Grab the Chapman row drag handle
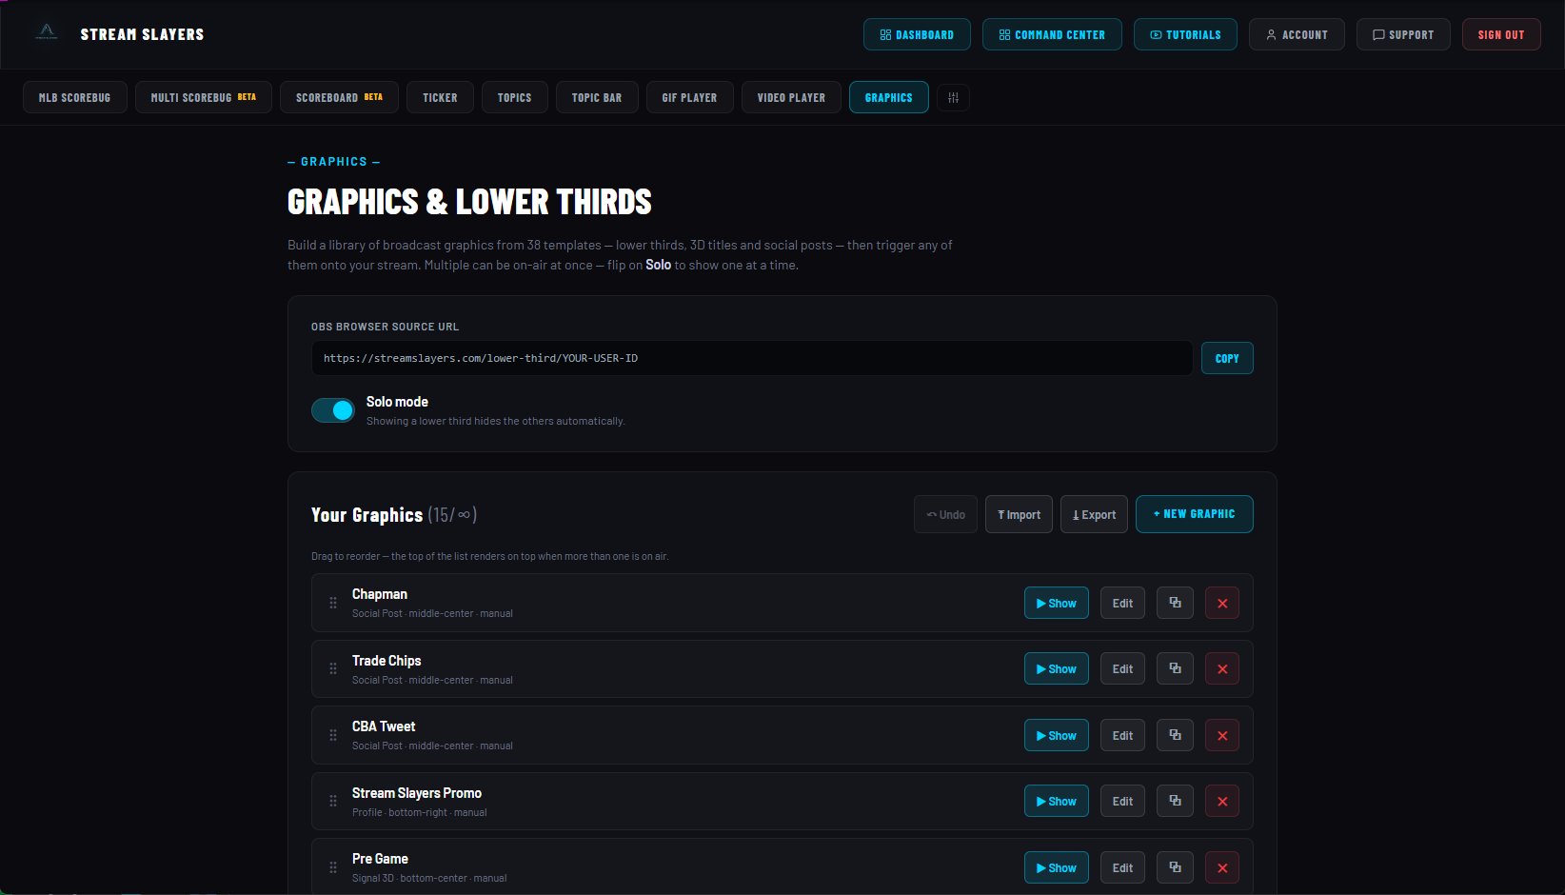 (x=333, y=603)
